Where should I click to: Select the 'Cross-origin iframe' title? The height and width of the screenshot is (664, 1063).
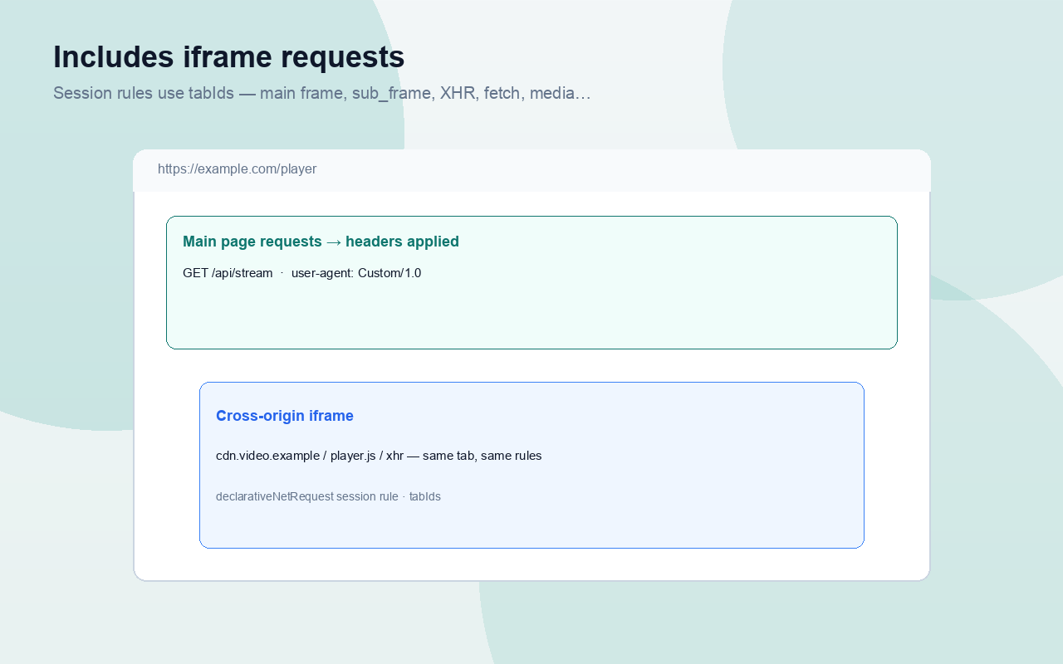[x=285, y=416]
